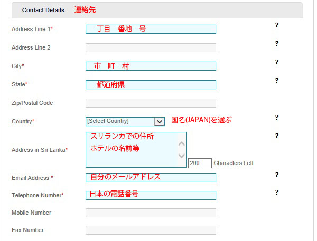Click the Zip/Postal Code input box
This screenshot has width=317, height=241.
click(x=151, y=103)
